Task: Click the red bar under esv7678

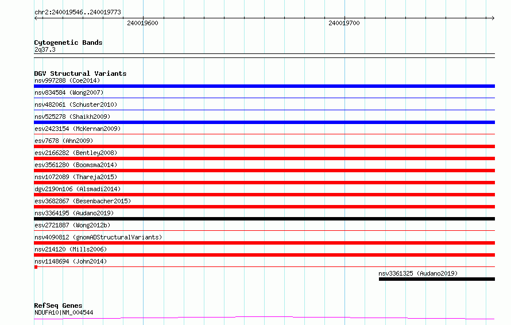Action: pyautogui.click(x=264, y=146)
